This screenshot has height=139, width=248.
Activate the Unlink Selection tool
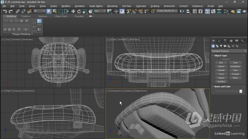23,11
